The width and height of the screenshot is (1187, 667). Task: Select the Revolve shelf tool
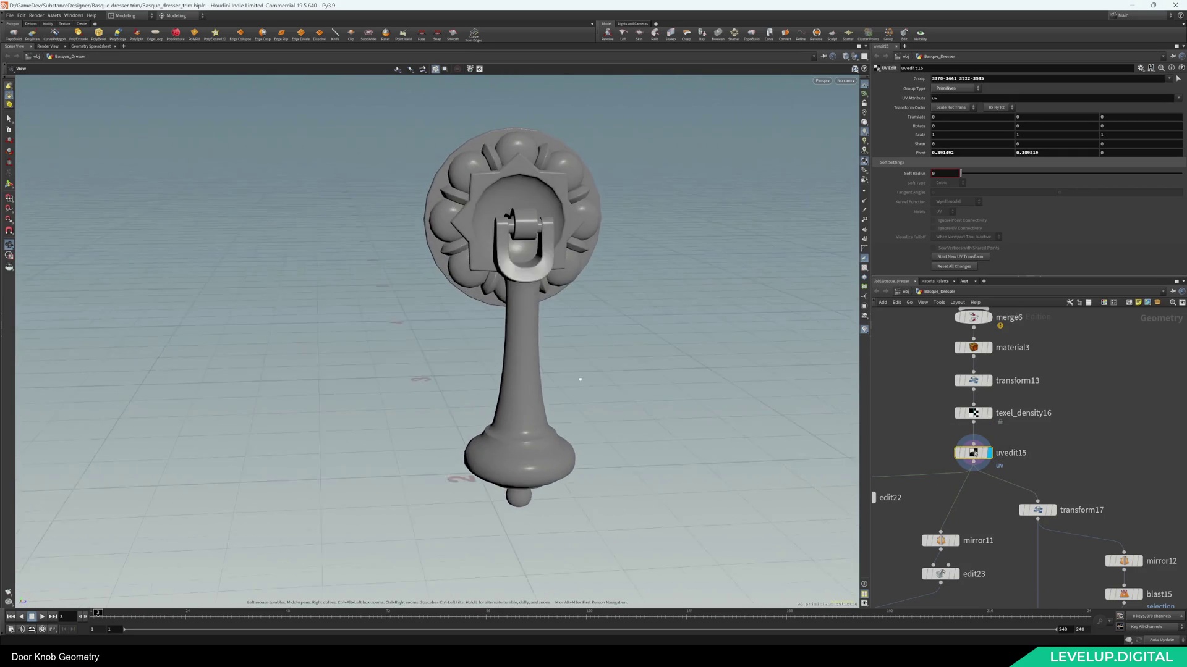click(607, 34)
